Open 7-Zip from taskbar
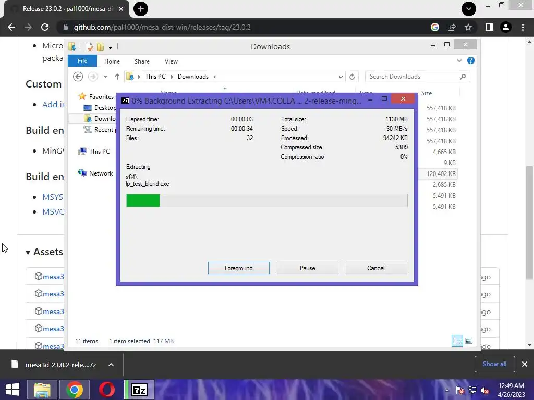Image resolution: width=534 pixels, height=400 pixels. (x=139, y=390)
